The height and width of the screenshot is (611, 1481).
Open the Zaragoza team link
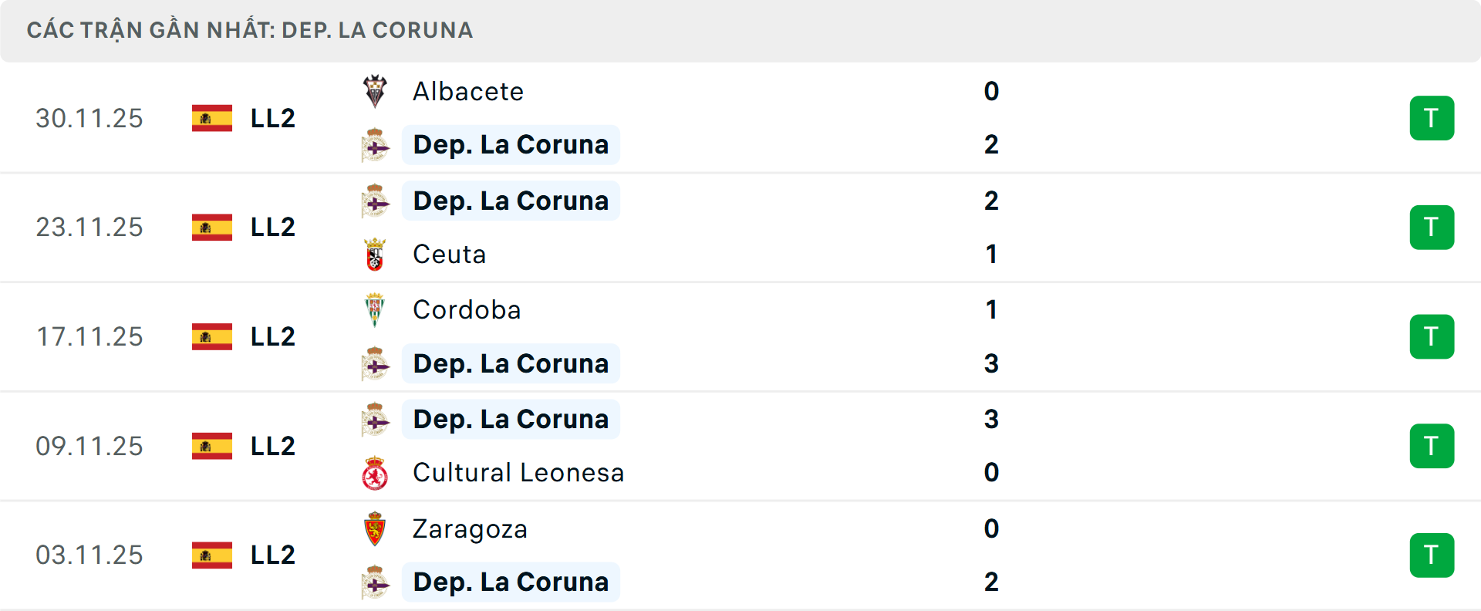click(x=470, y=529)
